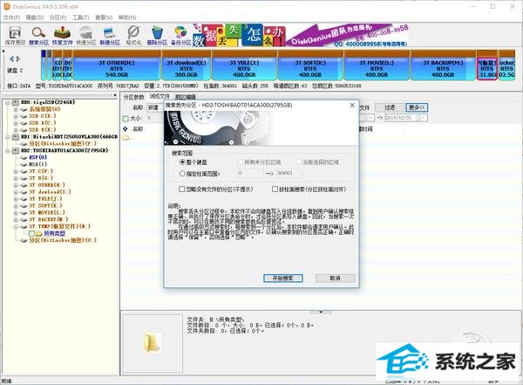Click the Search Partition (搜索分区) magnifier icon
Image resolution: width=523 pixels, height=385 pixels.
pos(38,36)
